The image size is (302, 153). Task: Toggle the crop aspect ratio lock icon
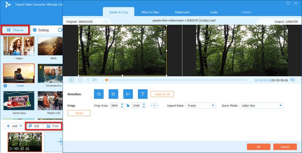(x=128, y=106)
